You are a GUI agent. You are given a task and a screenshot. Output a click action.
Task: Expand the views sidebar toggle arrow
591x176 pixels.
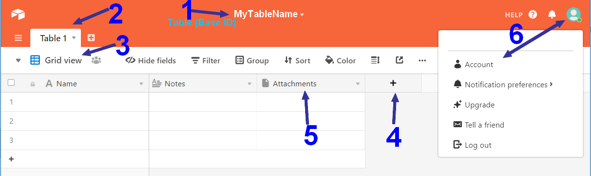click(18, 60)
